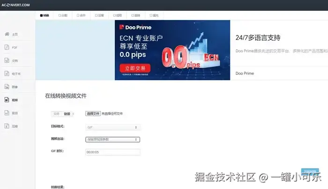This screenshot has width=328, height=189.
Task: Open the 电子书 ebook sidebar icon
Action: pyautogui.click(x=7, y=73)
